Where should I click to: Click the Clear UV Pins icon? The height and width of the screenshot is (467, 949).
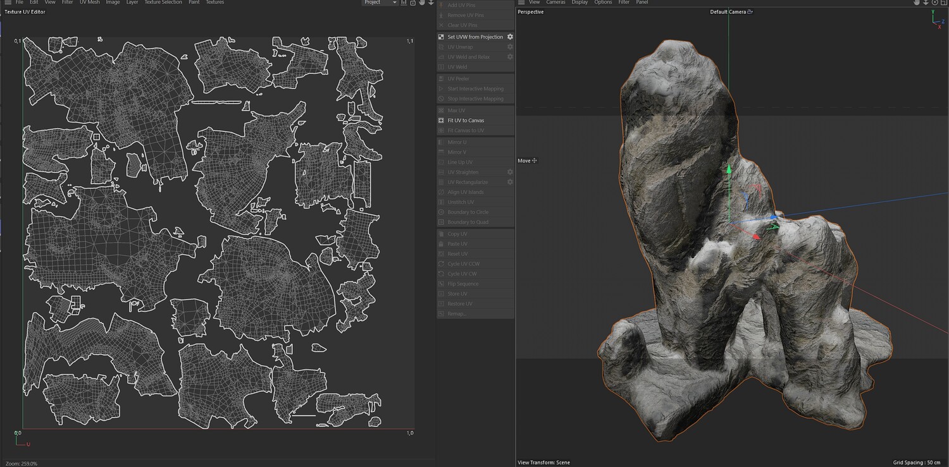click(x=442, y=25)
